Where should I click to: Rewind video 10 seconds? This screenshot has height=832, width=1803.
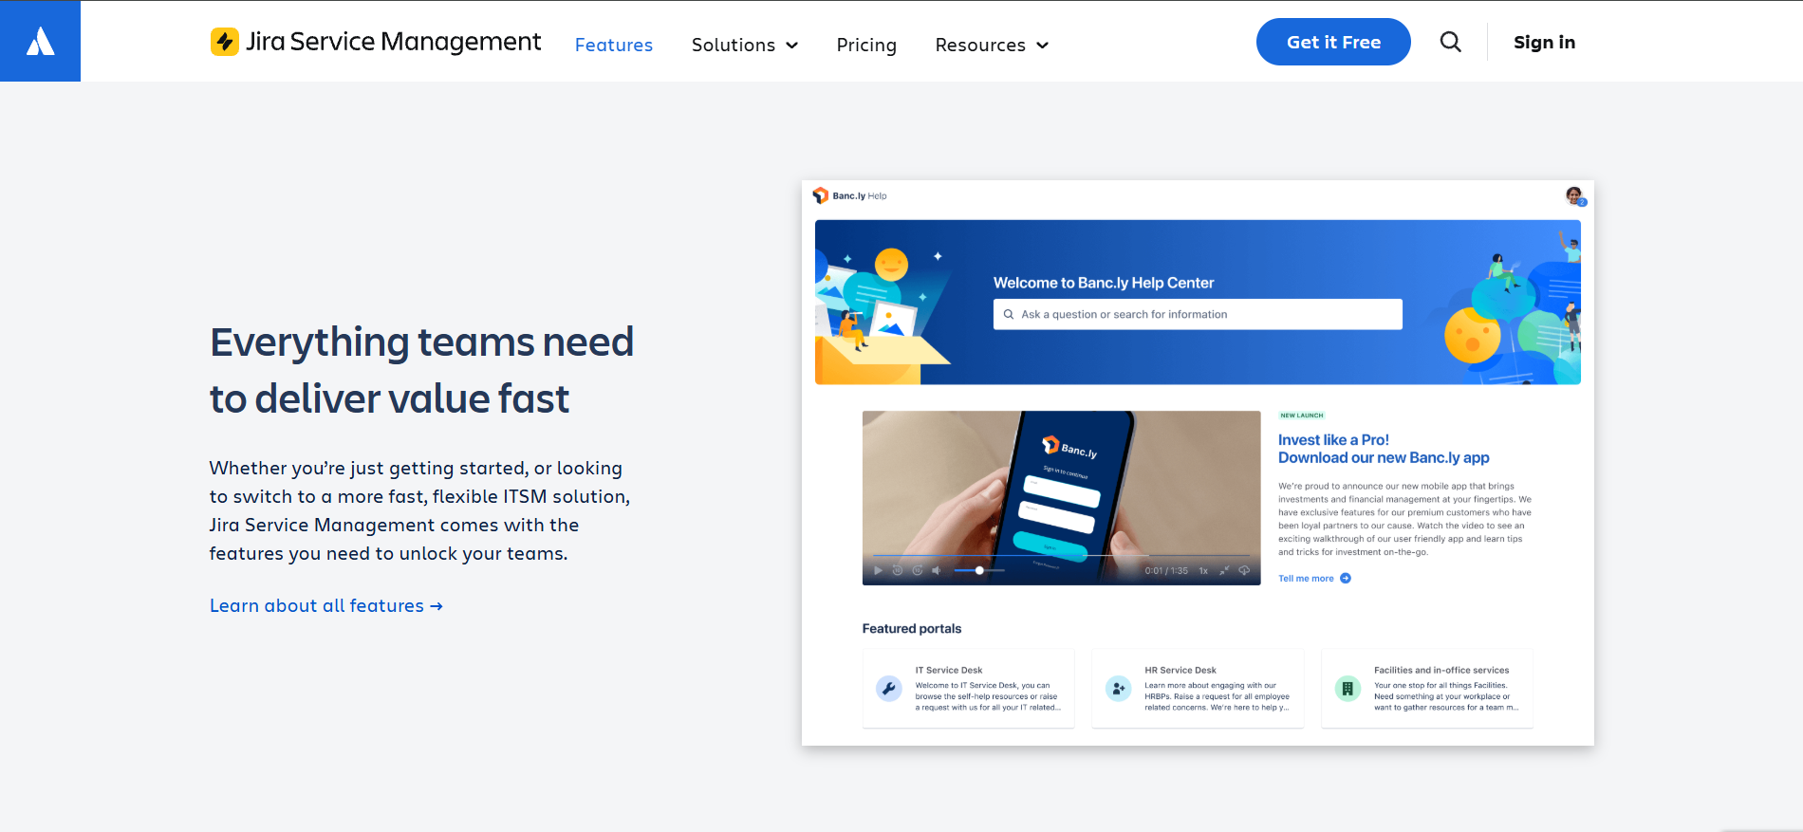tap(898, 570)
